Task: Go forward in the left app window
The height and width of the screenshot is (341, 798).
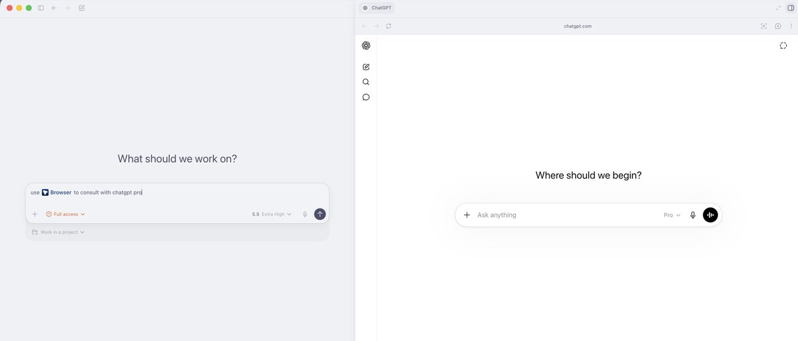Action: (68, 8)
